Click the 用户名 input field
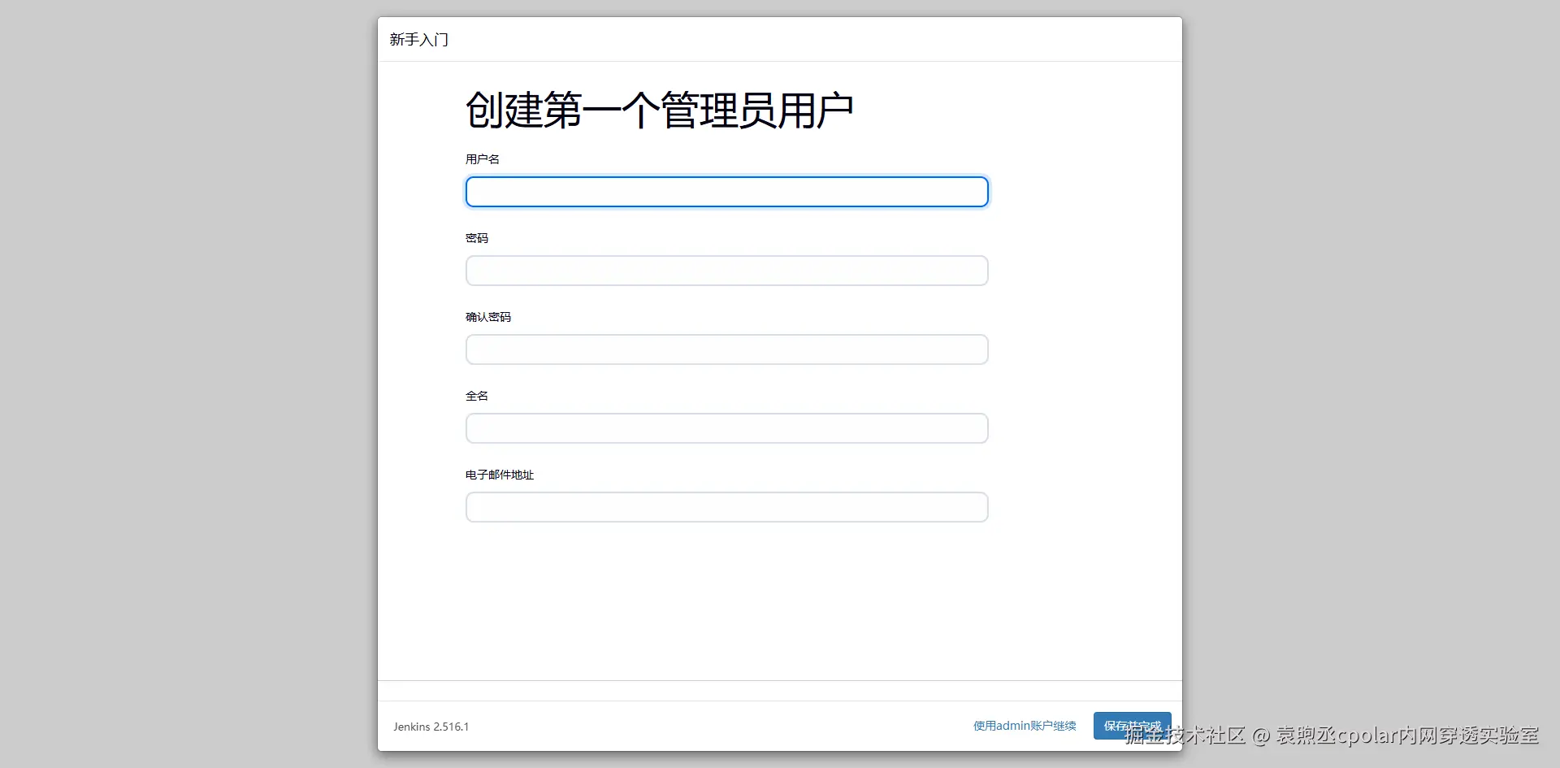This screenshot has height=768, width=1560. tap(726, 192)
